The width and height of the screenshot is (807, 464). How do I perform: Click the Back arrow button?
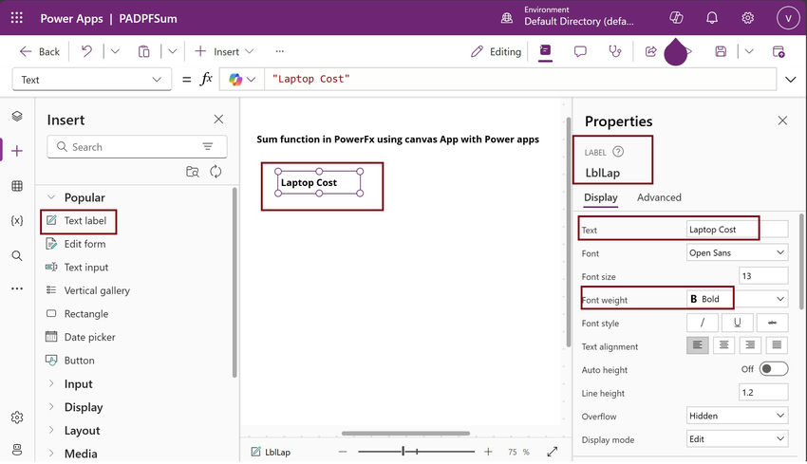[39, 51]
